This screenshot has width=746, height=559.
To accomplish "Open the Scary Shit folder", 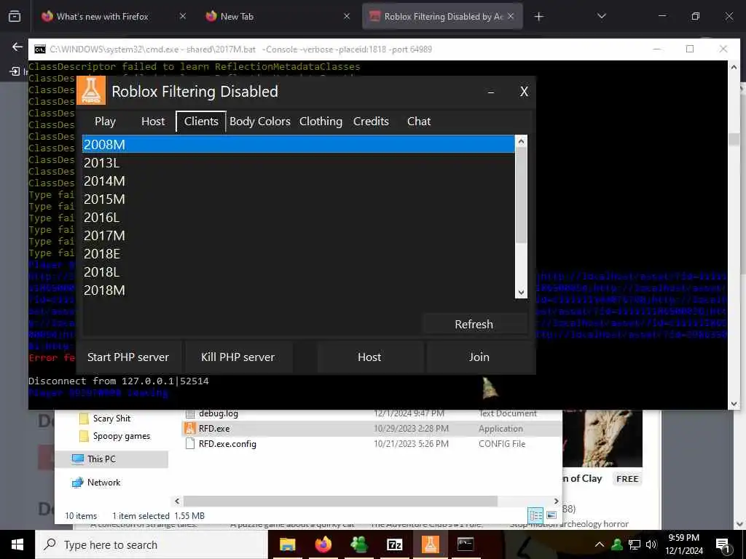I will 111,419.
